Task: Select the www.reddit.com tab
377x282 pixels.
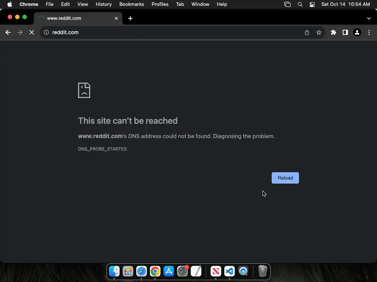Action: pos(78,18)
